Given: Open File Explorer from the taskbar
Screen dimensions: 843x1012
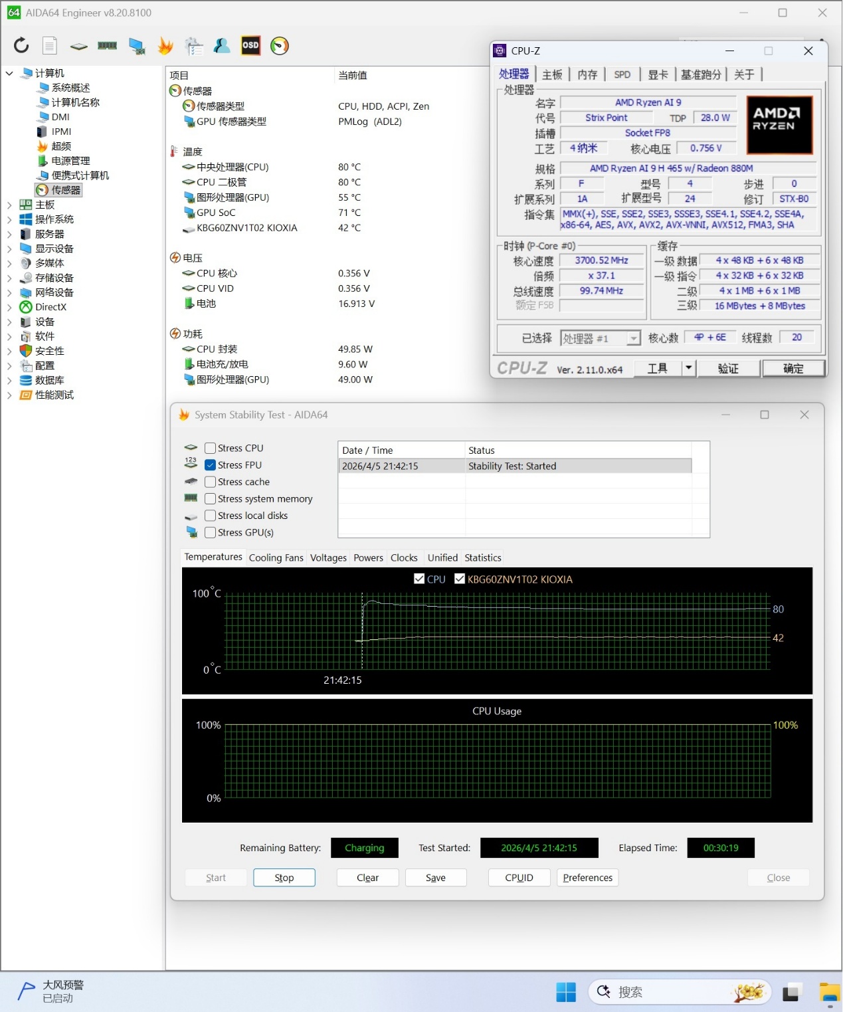Looking at the screenshot, I should [x=830, y=992].
